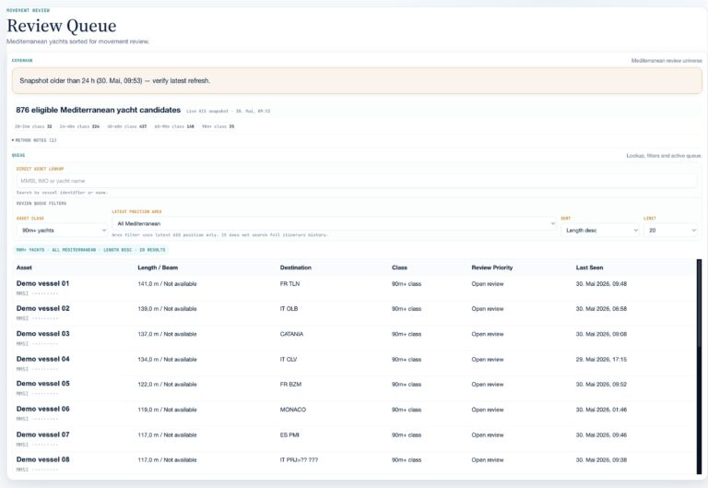
Task: Focus the MMSI, IMO or yacht name field
Action: coord(357,181)
